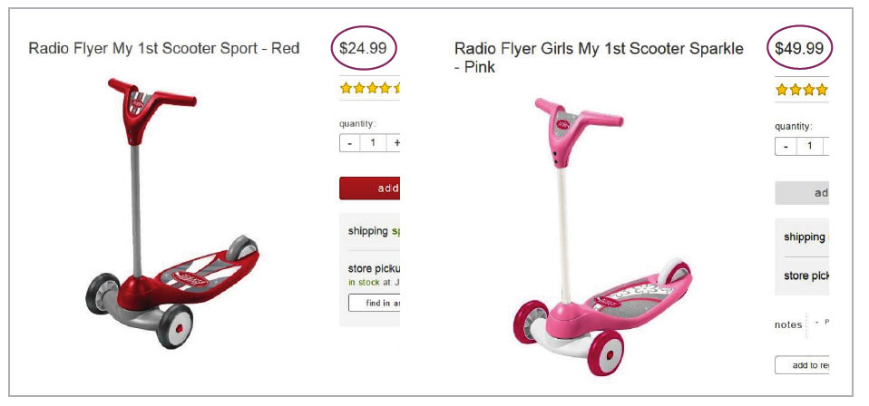Click the add to registry button
Image resolution: width=869 pixels, height=406 pixels.
pos(802,365)
